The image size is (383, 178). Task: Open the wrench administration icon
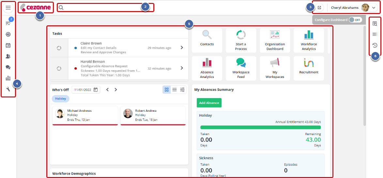click(8, 89)
